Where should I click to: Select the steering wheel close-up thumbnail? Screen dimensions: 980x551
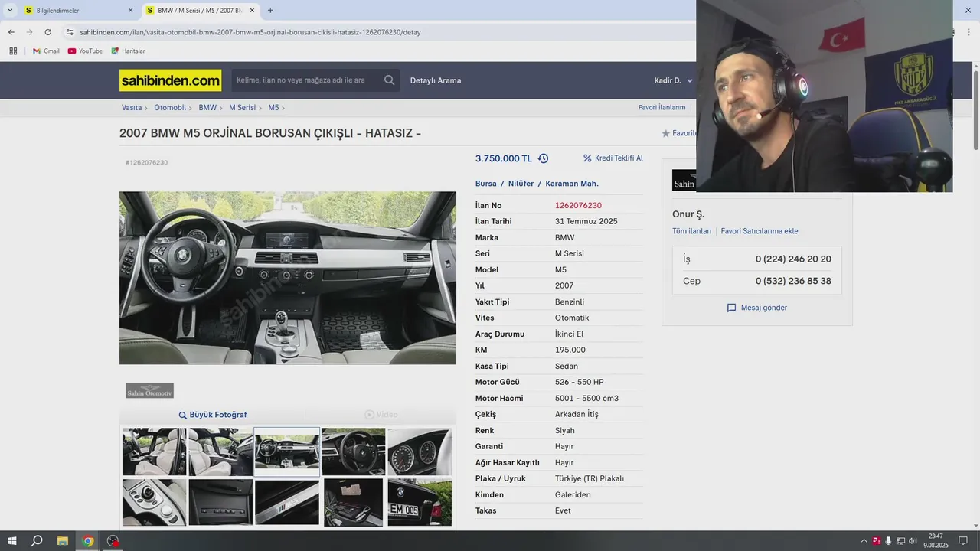pos(353,452)
